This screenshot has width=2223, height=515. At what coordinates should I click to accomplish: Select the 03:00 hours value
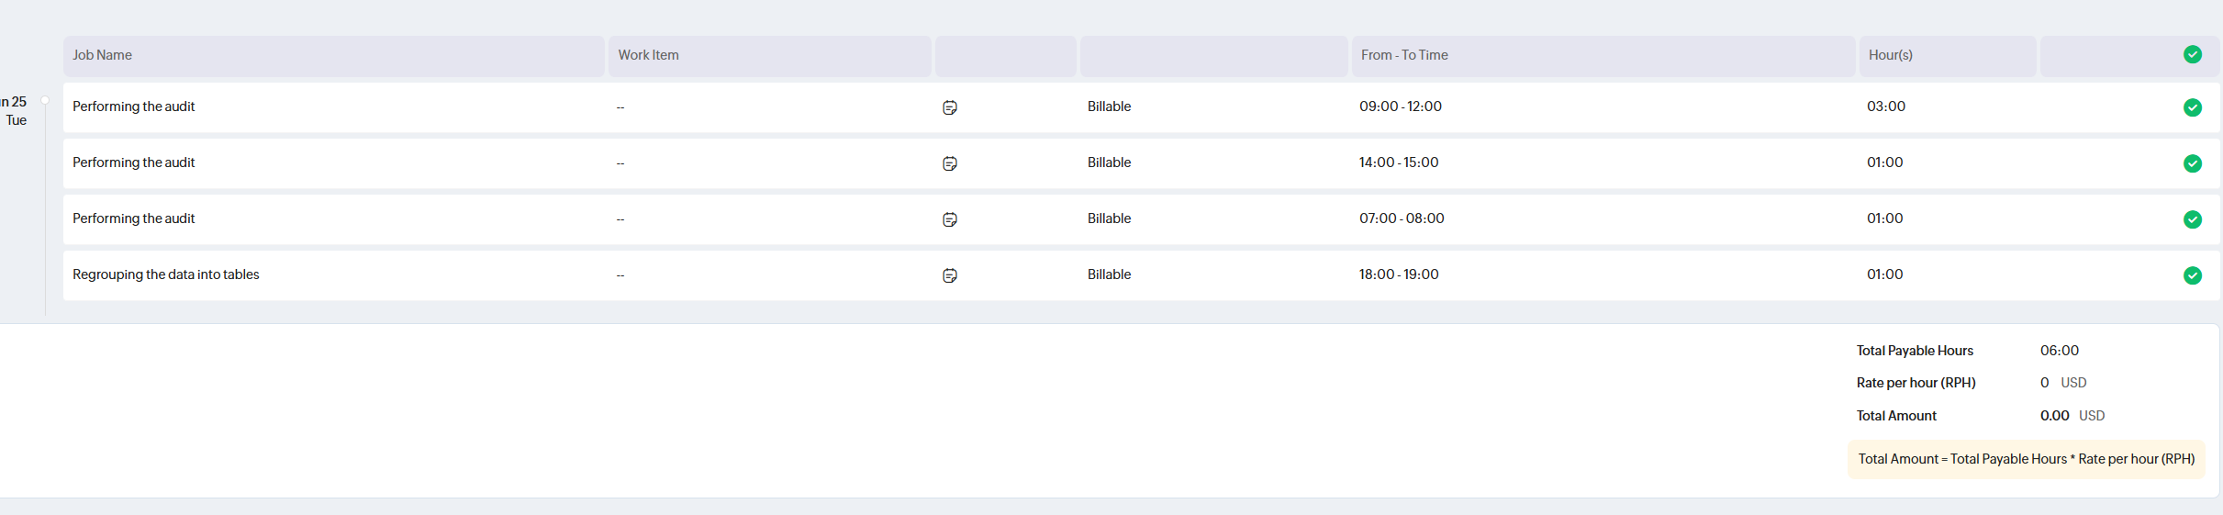1886,106
